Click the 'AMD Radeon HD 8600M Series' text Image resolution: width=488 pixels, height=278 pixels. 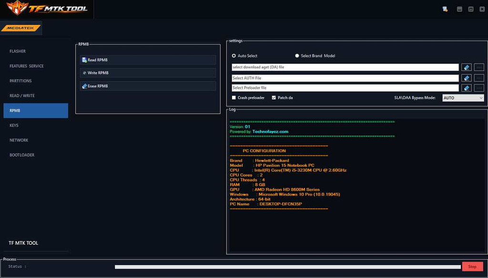287,189
